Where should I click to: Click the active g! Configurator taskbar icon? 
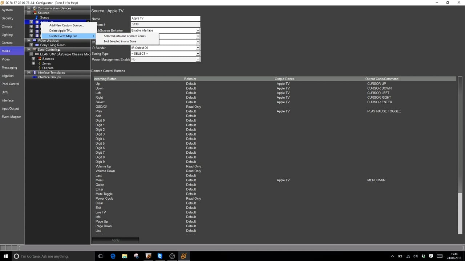click(x=183, y=256)
